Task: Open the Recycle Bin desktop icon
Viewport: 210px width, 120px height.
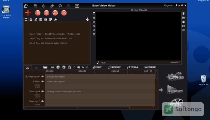Action: pos(203,80)
